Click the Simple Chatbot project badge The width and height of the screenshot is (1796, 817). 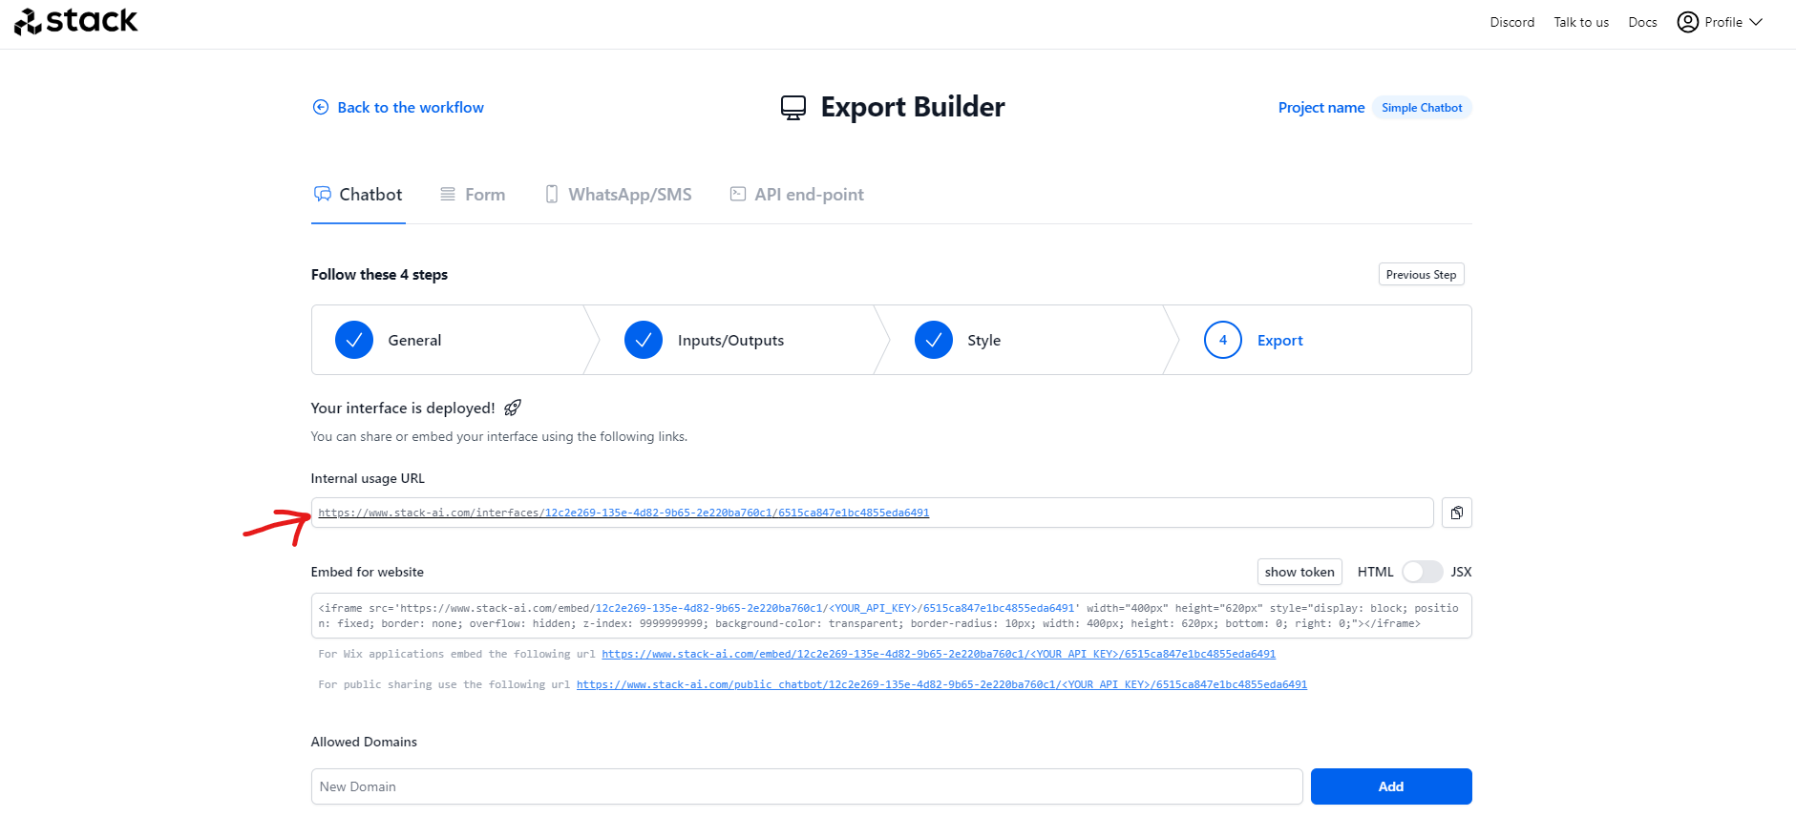(x=1421, y=108)
